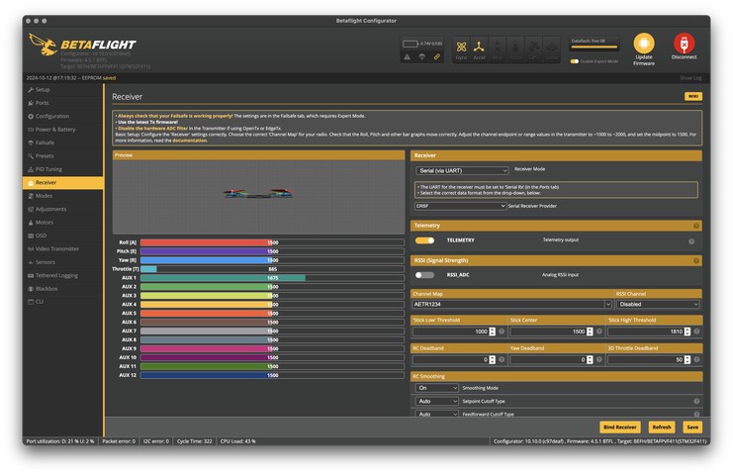Click the warning triangle arming icon
This screenshot has height=475, width=733.
coord(408,56)
